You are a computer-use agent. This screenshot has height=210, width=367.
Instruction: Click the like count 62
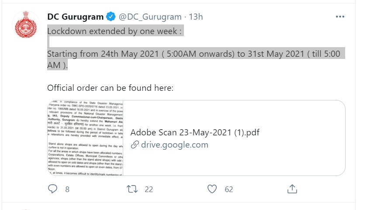click(x=229, y=189)
